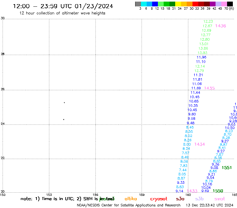The image size is (237, 208).
Task: Click the 'swot' satellite legend label
Action: tap(220, 199)
